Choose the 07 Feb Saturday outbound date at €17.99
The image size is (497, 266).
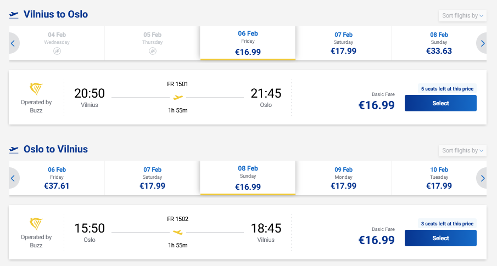pos(343,43)
